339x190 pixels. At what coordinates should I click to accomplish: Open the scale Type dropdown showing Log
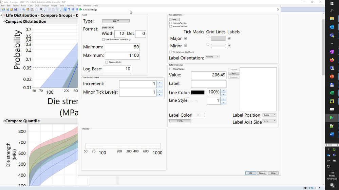[x=116, y=21]
